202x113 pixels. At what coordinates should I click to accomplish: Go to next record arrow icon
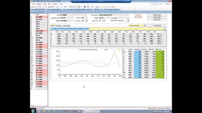pyautogui.click(x=62, y=7)
